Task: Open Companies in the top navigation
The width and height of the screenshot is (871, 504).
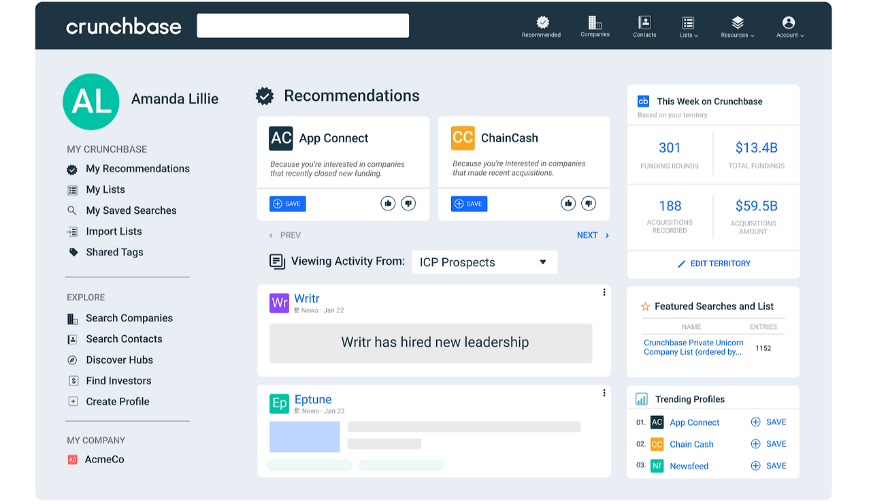Action: (x=595, y=27)
